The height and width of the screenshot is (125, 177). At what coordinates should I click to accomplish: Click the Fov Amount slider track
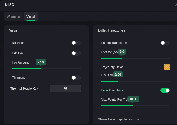pos(46,69)
